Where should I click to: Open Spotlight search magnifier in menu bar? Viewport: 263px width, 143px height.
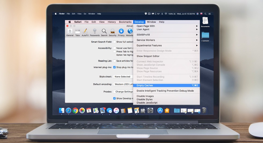pos(205,14)
